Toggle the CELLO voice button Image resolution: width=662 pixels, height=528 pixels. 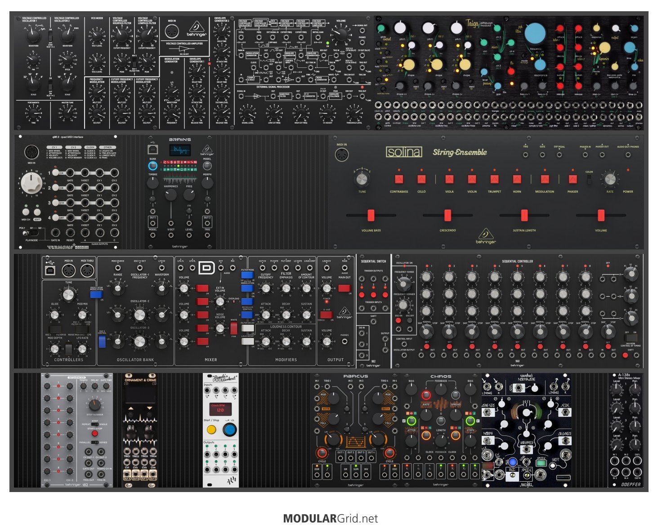421,179
